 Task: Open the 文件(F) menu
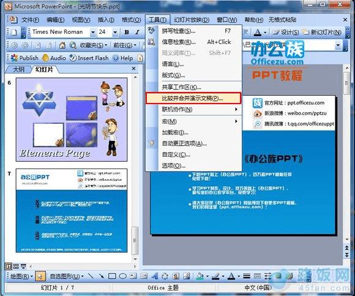[30, 20]
